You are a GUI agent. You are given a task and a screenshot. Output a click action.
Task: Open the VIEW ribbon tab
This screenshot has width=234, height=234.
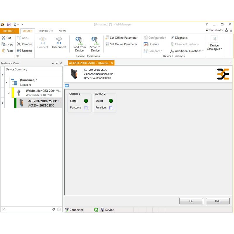pos(62,31)
